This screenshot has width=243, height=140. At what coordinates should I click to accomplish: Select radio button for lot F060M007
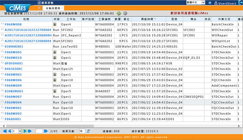[x=2, y=96]
